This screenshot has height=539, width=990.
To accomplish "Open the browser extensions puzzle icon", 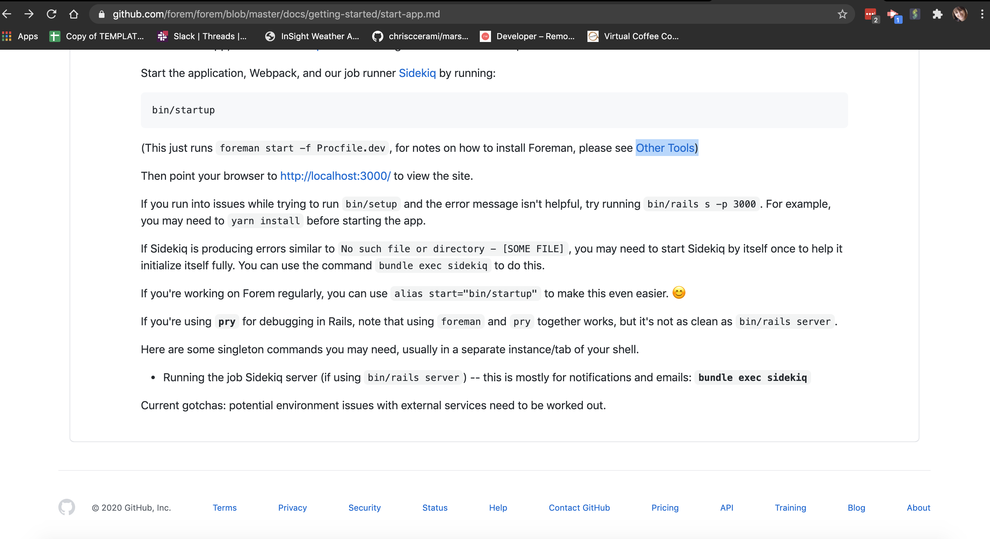I will [938, 14].
